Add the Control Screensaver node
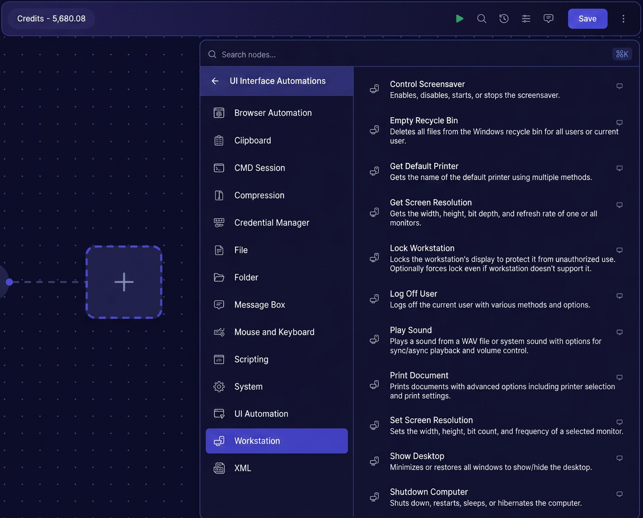643x518 pixels. (496, 89)
